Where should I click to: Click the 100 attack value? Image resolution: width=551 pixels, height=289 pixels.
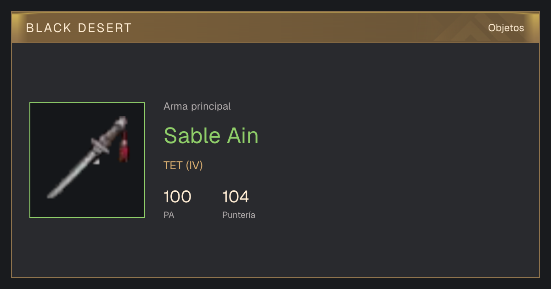click(177, 197)
